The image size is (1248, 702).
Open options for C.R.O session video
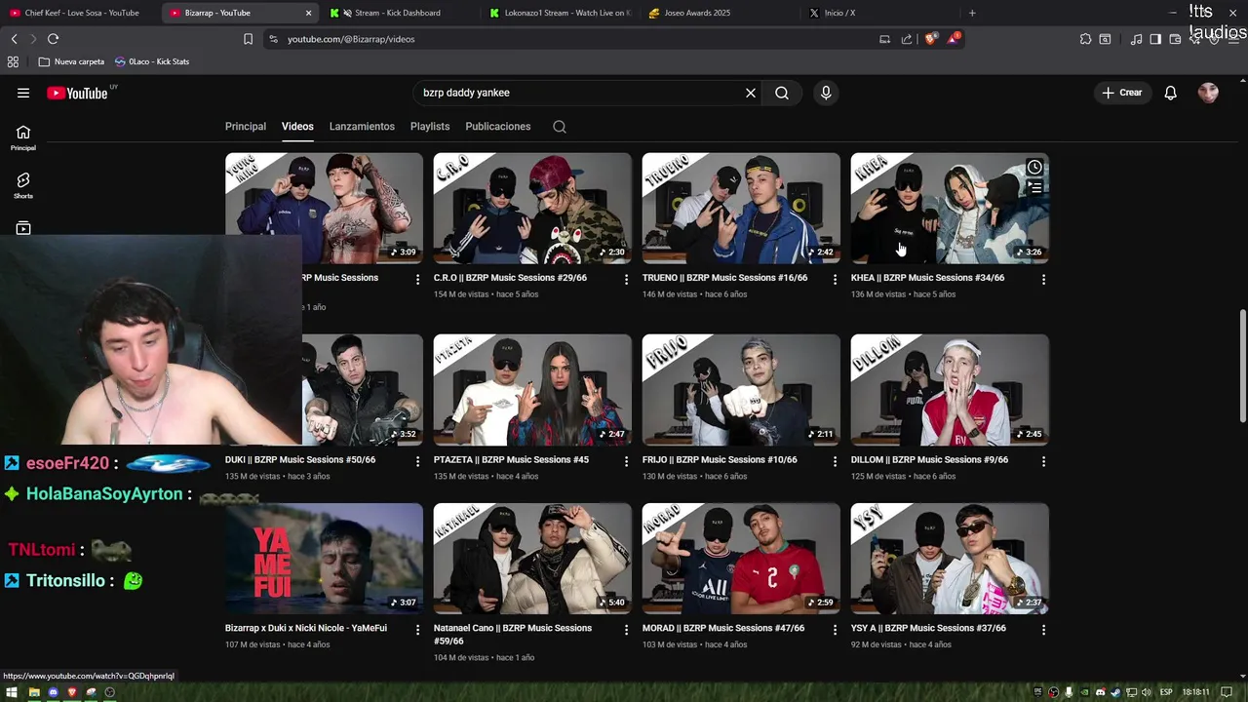click(x=626, y=280)
